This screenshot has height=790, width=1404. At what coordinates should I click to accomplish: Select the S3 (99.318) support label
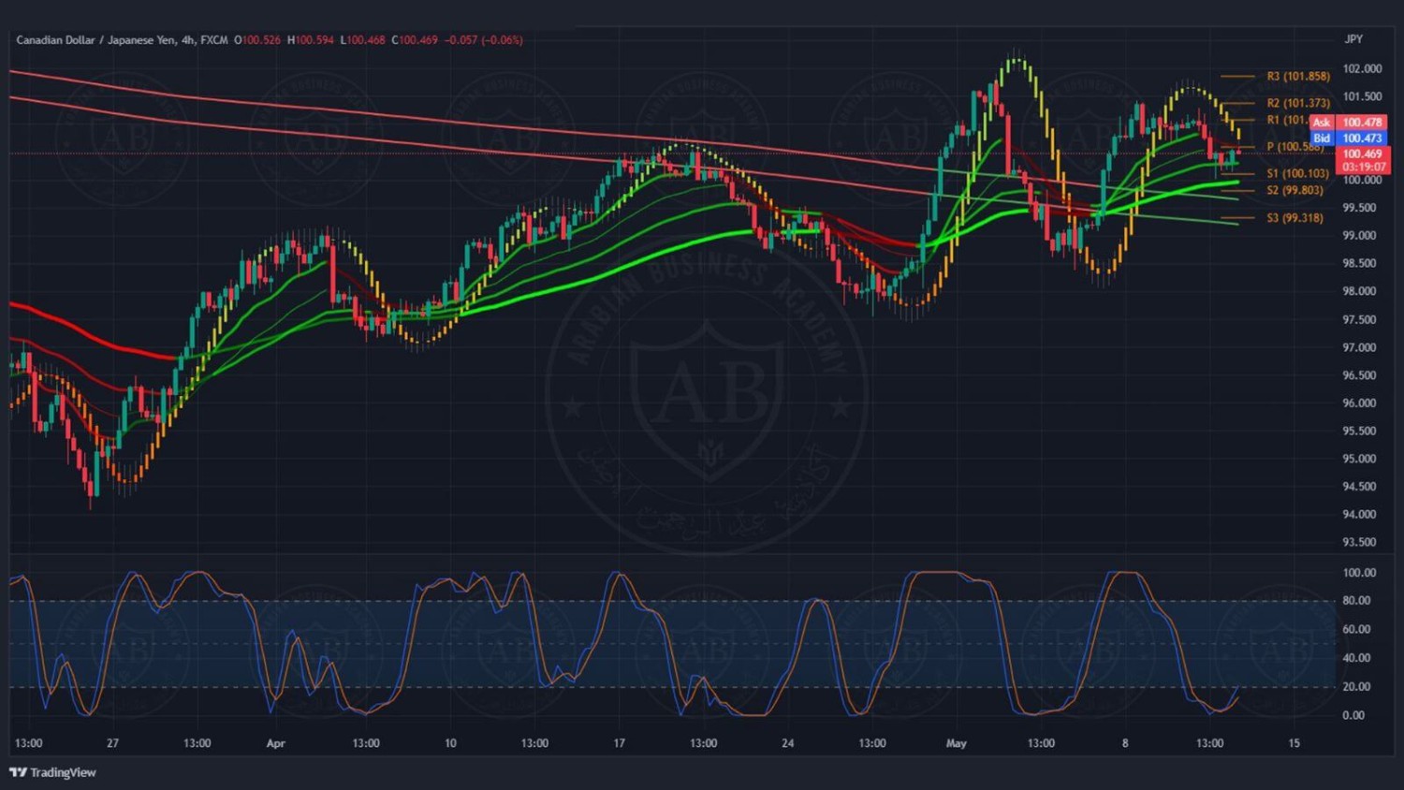point(1294,218)
